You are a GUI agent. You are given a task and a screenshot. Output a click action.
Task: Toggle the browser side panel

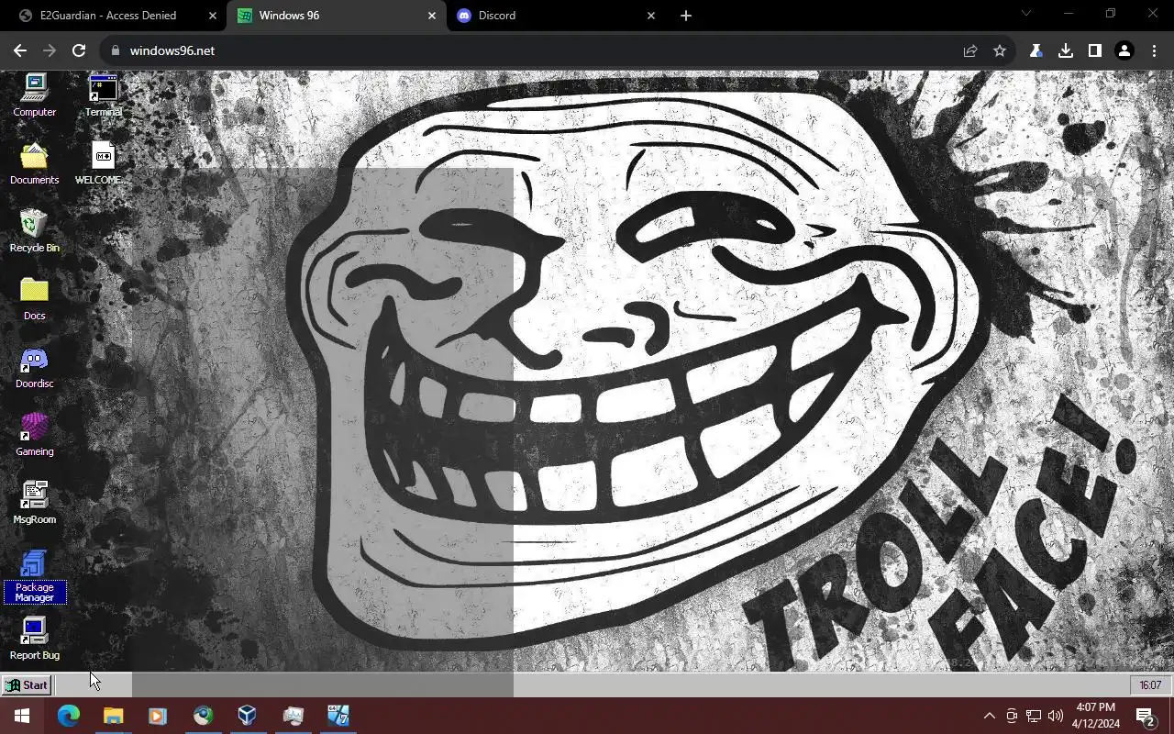(1095, 50)
